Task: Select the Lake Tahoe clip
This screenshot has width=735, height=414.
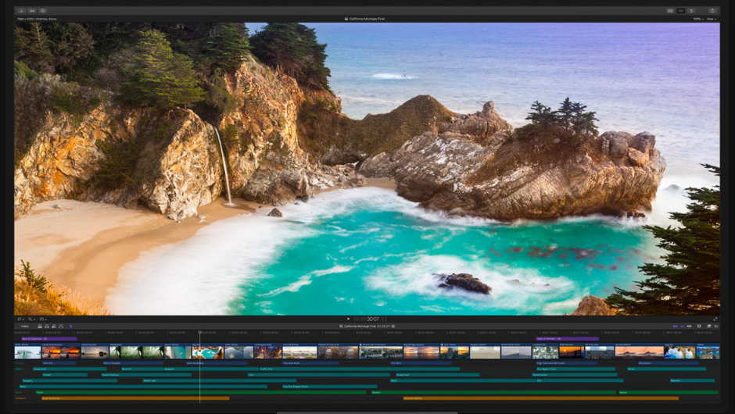Action: [239, 352]
